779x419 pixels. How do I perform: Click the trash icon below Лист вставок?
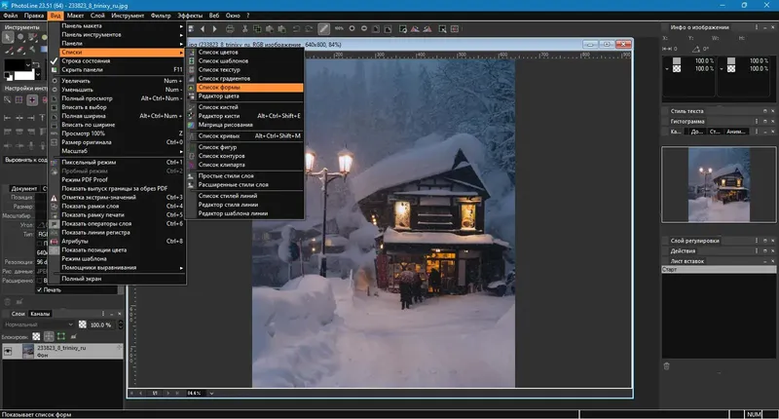(666, 365)
